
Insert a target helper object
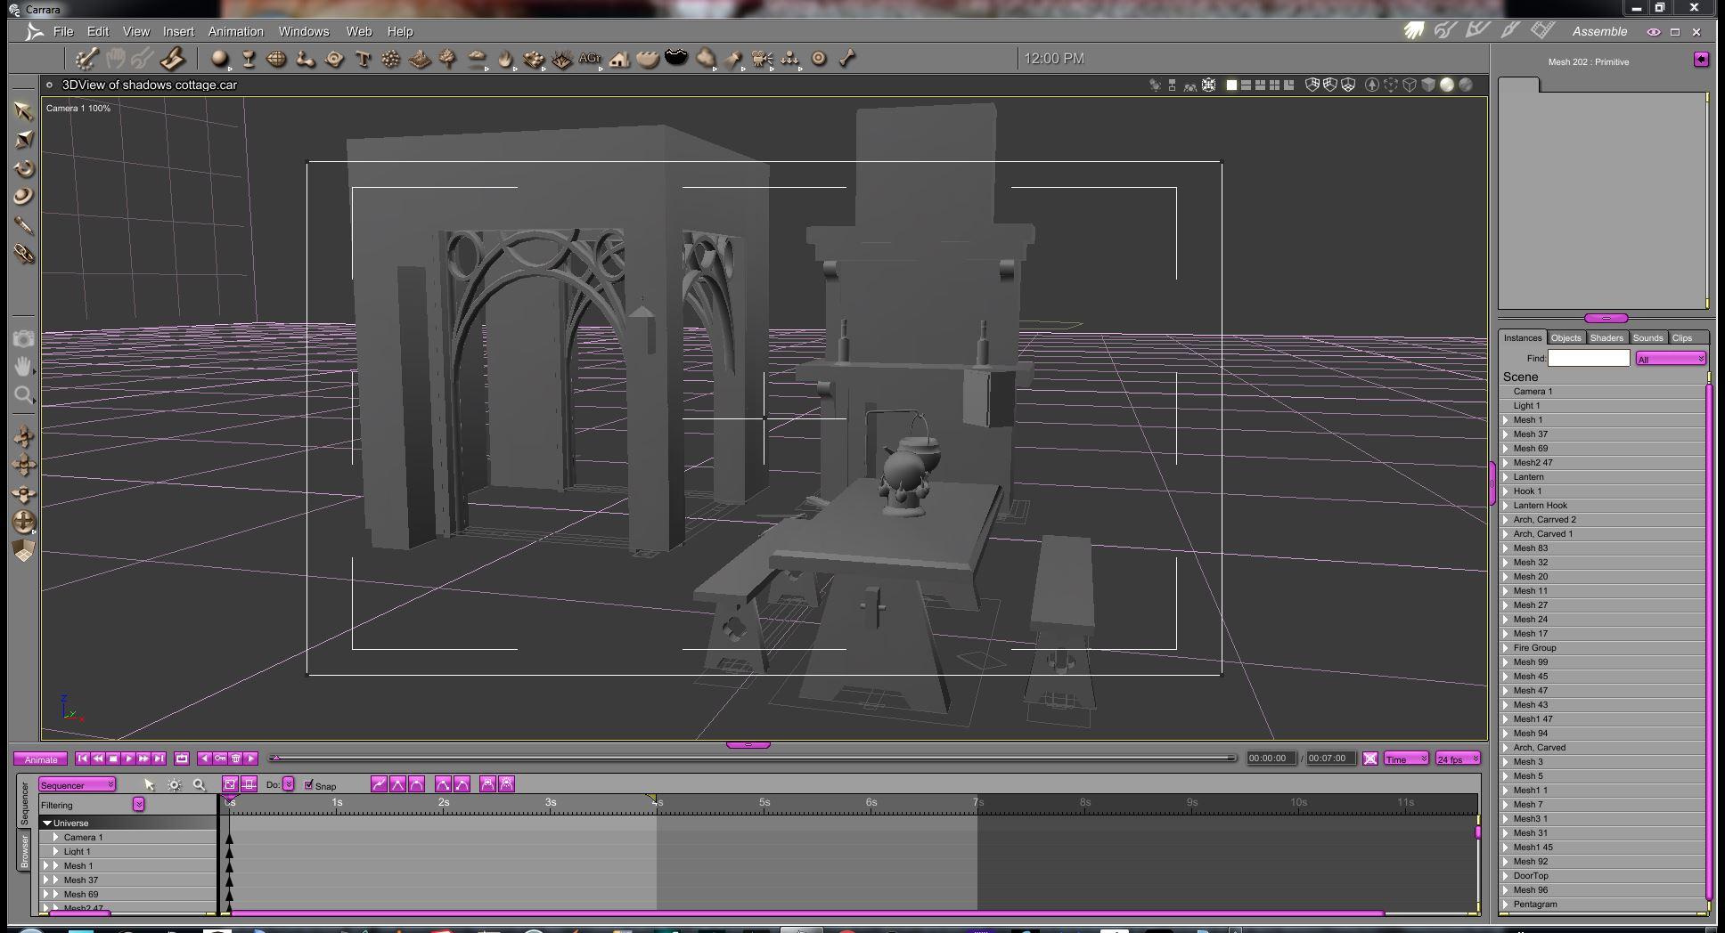click(x=819, y=59)
